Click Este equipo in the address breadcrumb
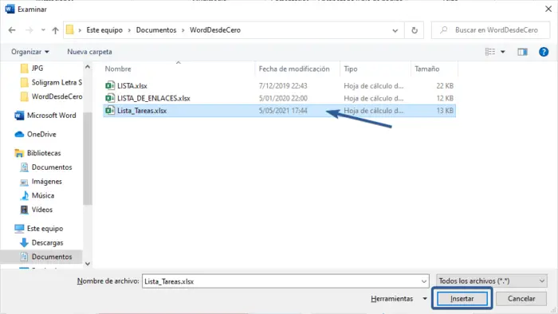 click(104, 30)
